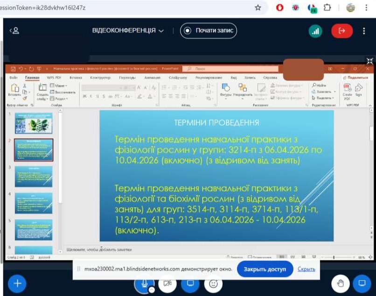
Task: Open the smiley reactions button
Action: pos(213,283)
